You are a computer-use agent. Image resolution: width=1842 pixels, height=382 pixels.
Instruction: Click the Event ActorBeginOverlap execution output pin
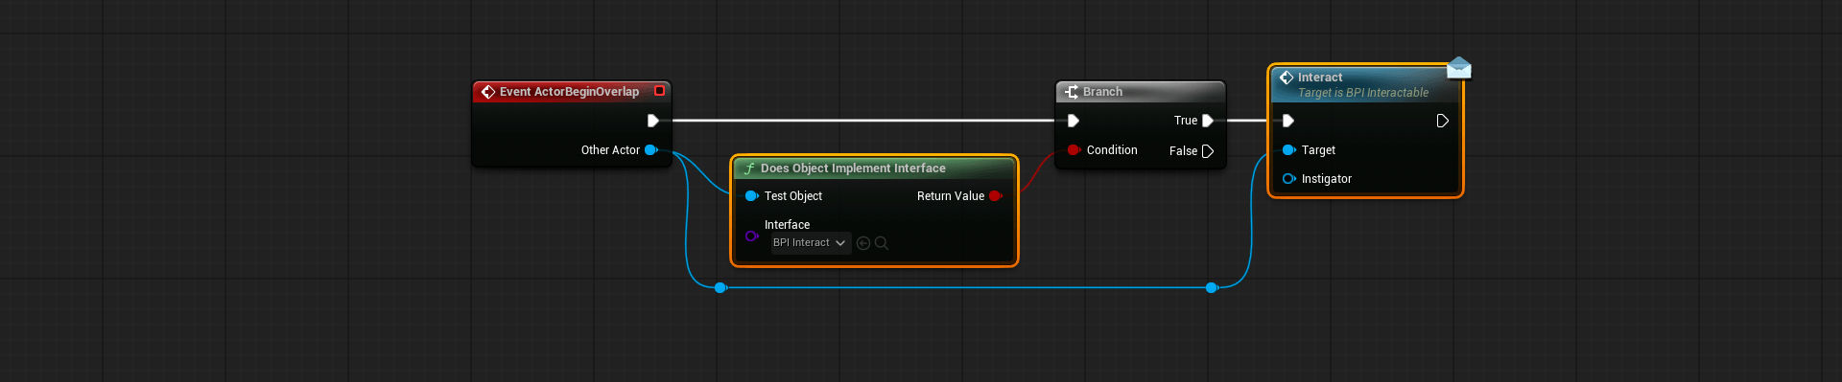[x=652, y=121]
